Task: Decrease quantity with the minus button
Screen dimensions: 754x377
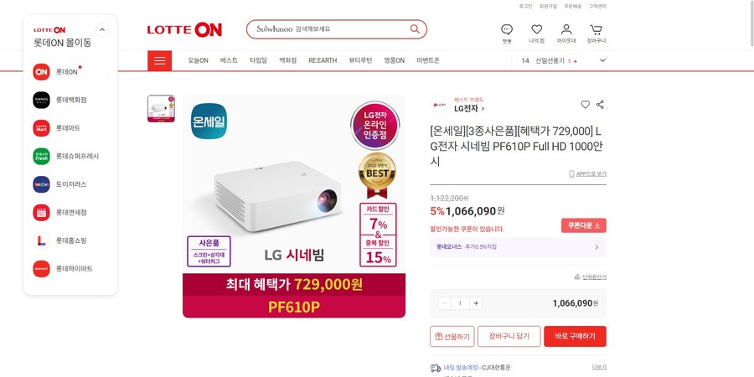Action: (445, 303)
